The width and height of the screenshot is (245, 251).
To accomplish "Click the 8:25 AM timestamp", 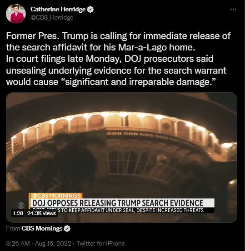I will point(18,243).
